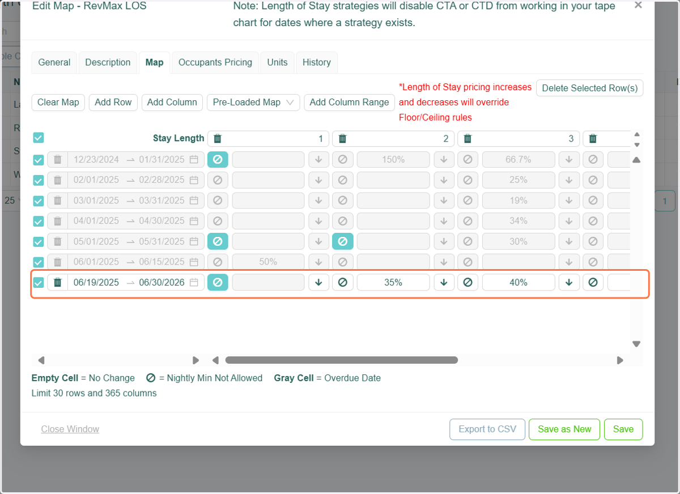Click the grid's right scroll arrow

coord(620,360)
